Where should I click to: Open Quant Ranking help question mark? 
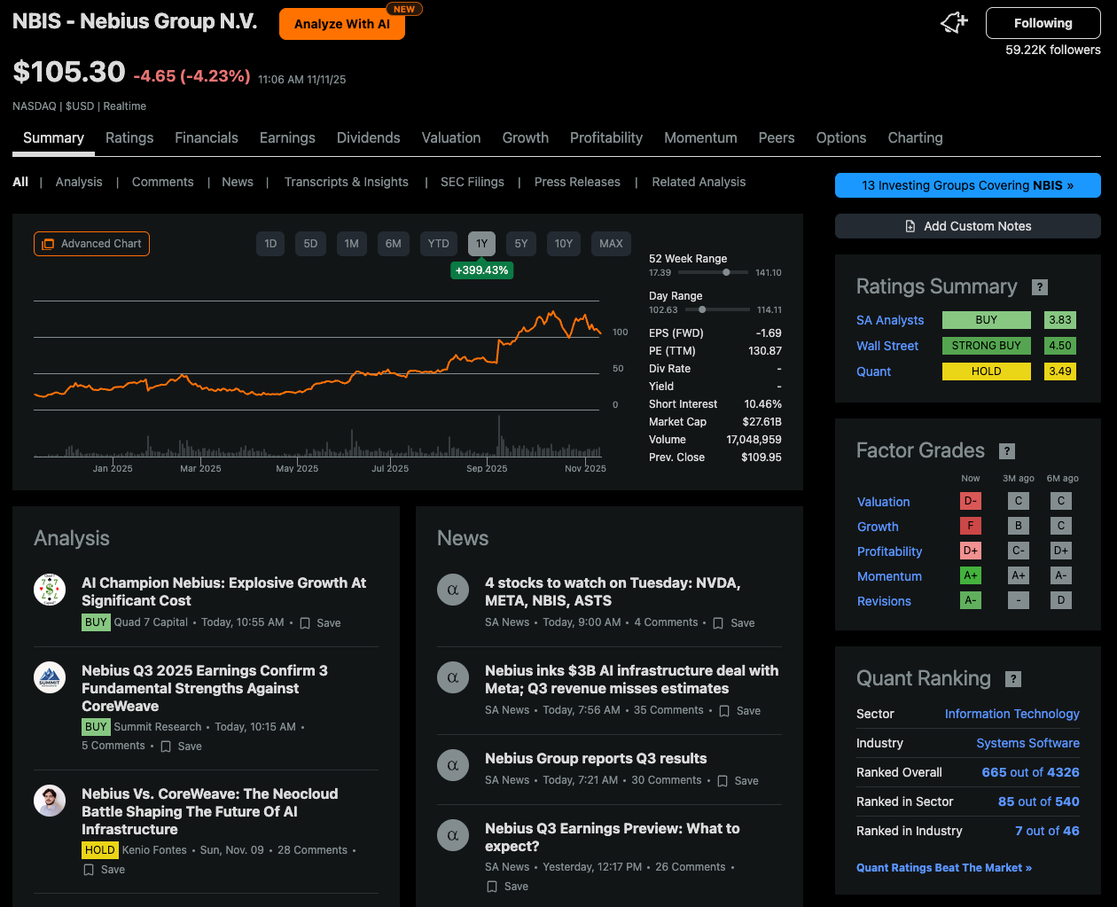click(x=1013, y=679)
